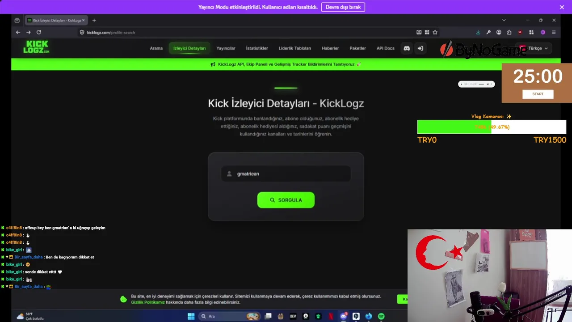Bookmark page with the star icon

(x=435, y=32)
